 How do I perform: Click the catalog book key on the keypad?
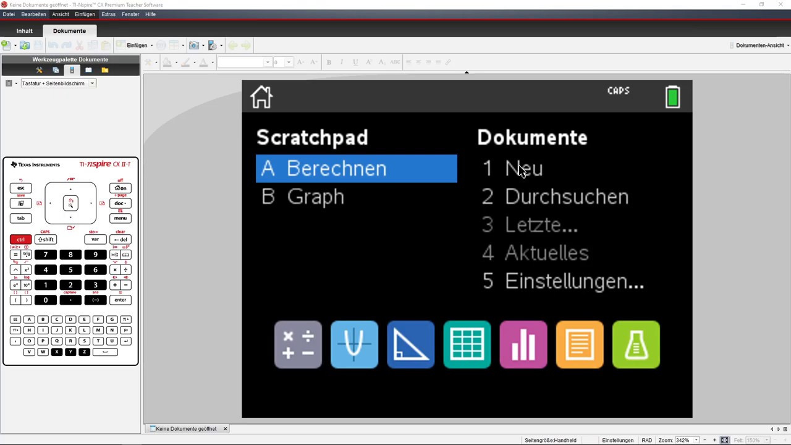pyautogui.click(x=125, y=255)
